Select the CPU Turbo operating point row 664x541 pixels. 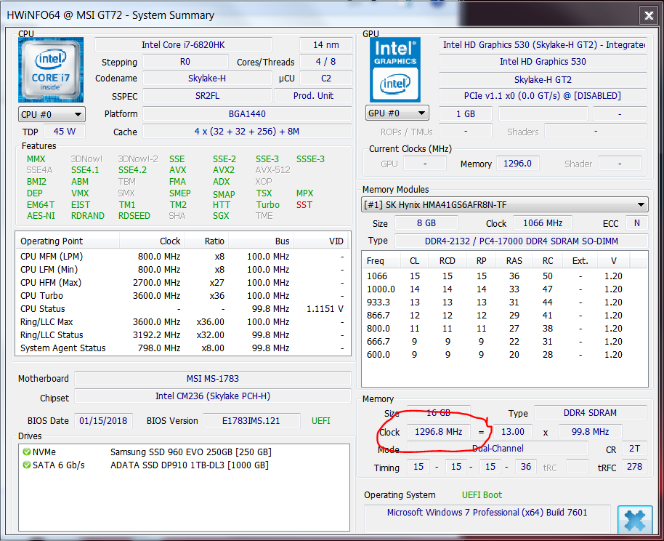coord(182,295)
